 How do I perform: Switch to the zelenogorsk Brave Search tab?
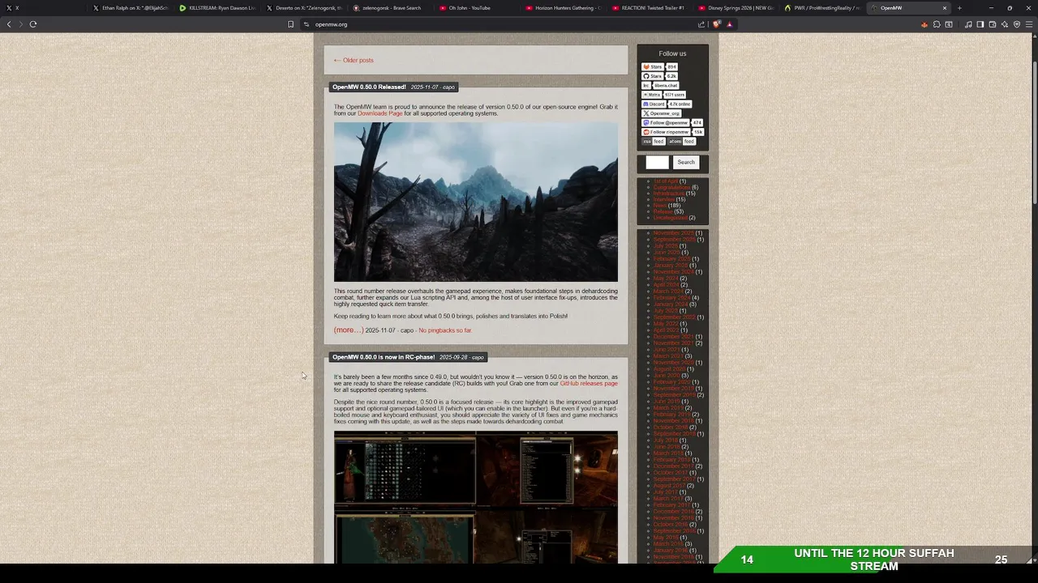click(390, 8)
